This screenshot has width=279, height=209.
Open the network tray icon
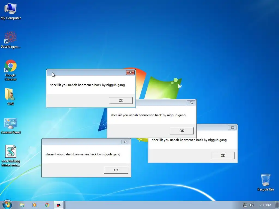coord(245,205)
